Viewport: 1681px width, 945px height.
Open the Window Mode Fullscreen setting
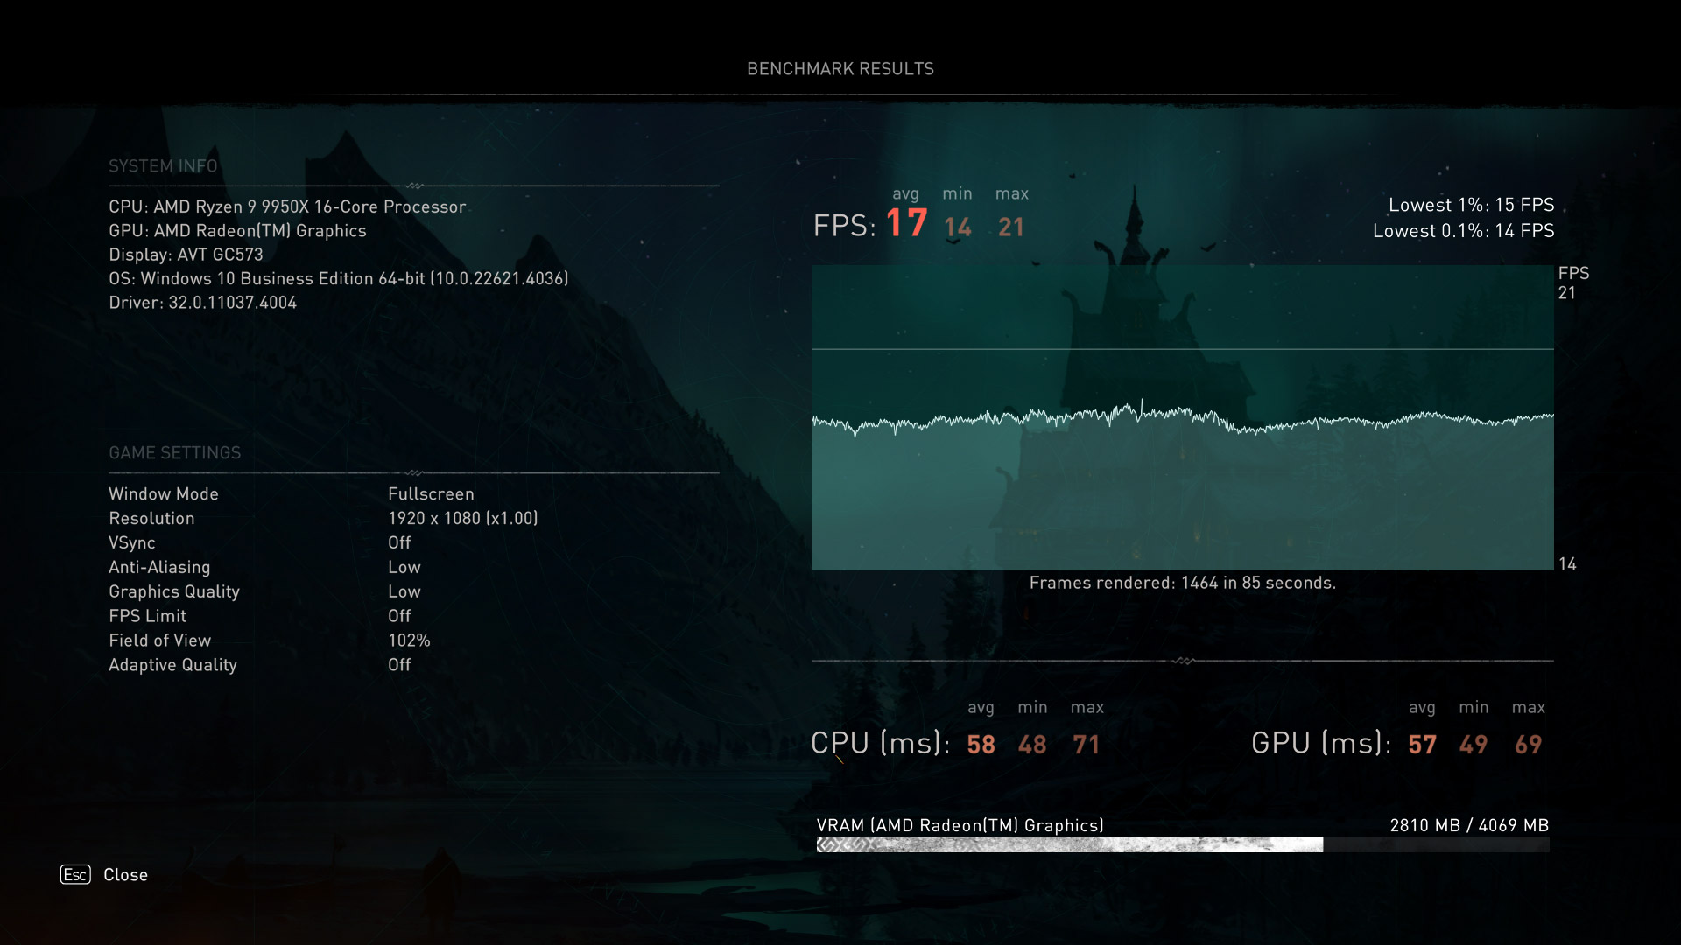[x=431, y=493]
